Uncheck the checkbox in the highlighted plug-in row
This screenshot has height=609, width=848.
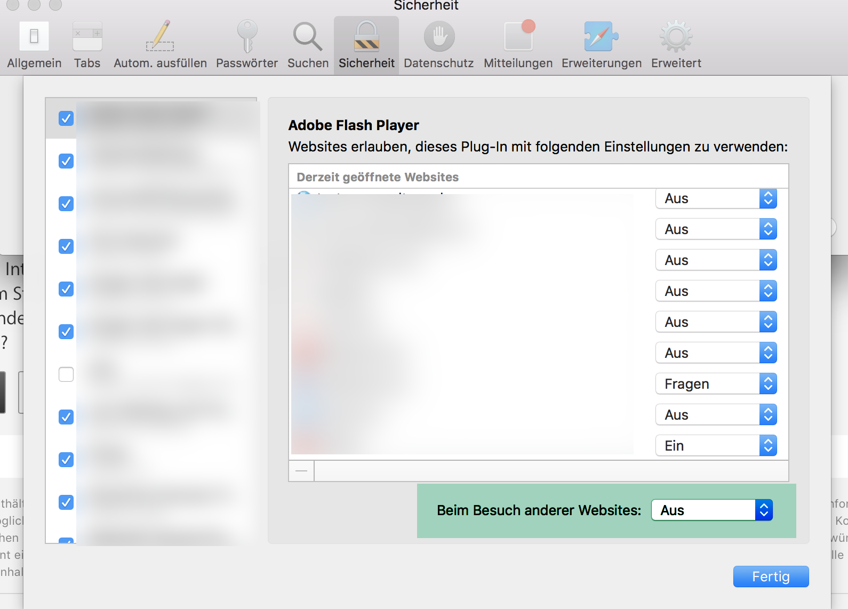[66, 118]
